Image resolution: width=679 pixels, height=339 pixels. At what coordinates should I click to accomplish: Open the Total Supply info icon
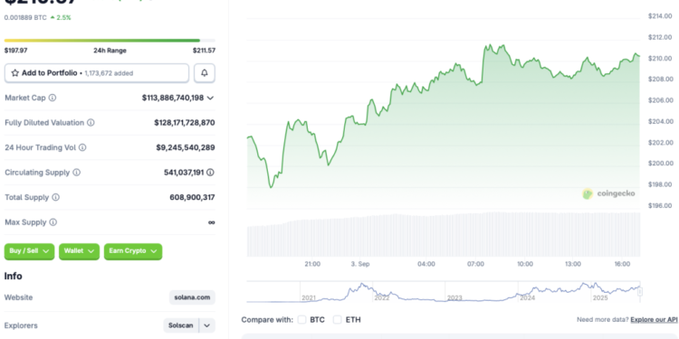pos(55,197)
